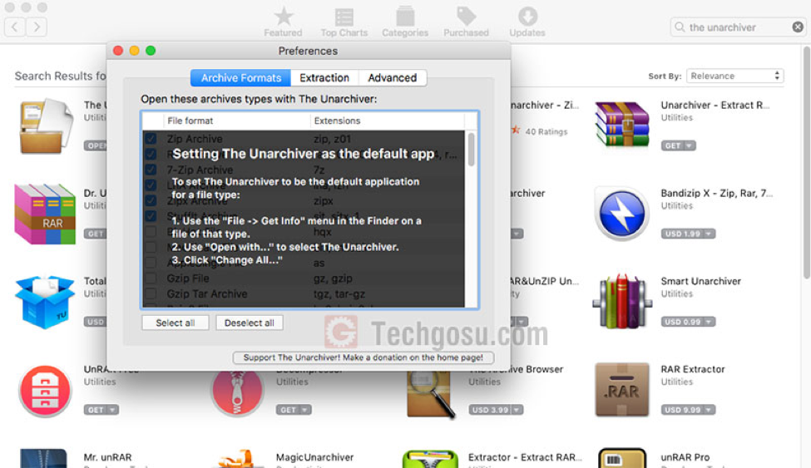Open Mr. unRAR app icon
This screenshot has height=468, width=811.
[x=43, y=458]
